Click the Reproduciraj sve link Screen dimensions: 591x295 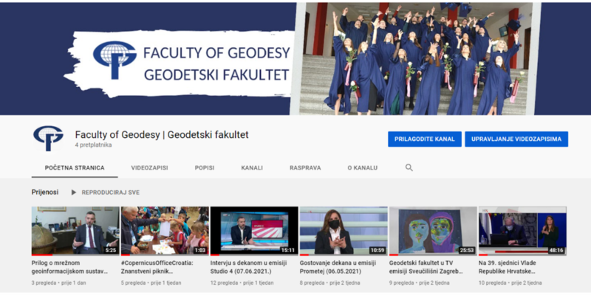[x=110, y=192]
